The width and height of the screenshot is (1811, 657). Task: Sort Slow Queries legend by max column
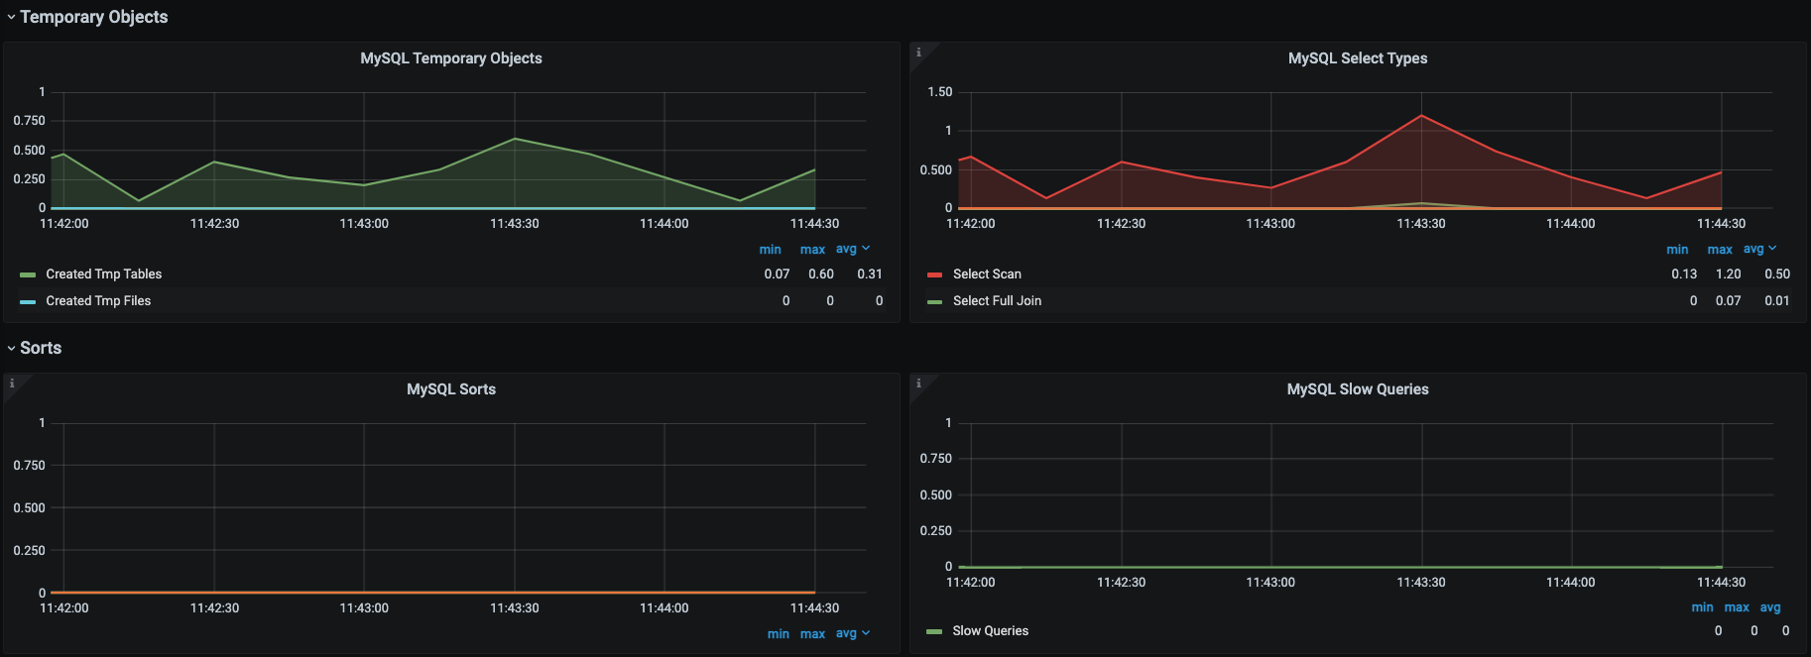pyautogui.click(x=1737, y=607)
